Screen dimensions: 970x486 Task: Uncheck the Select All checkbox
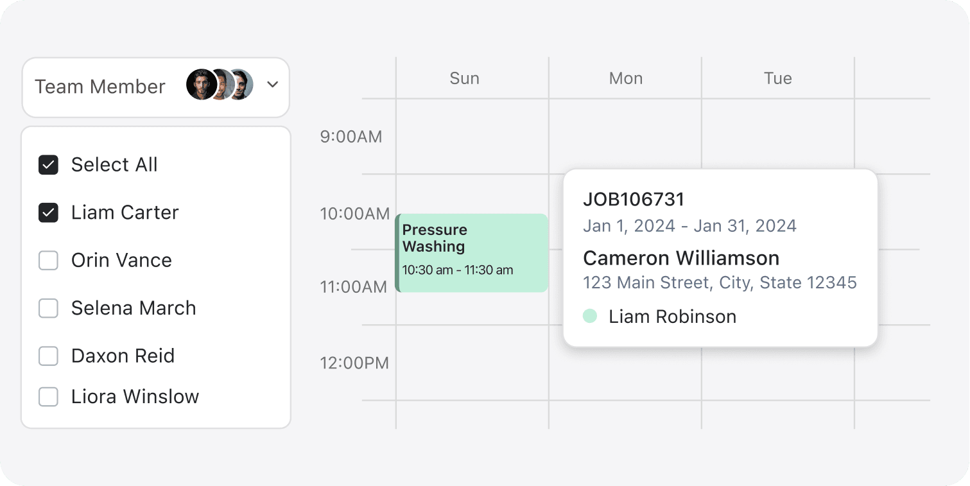pos(49,165)
